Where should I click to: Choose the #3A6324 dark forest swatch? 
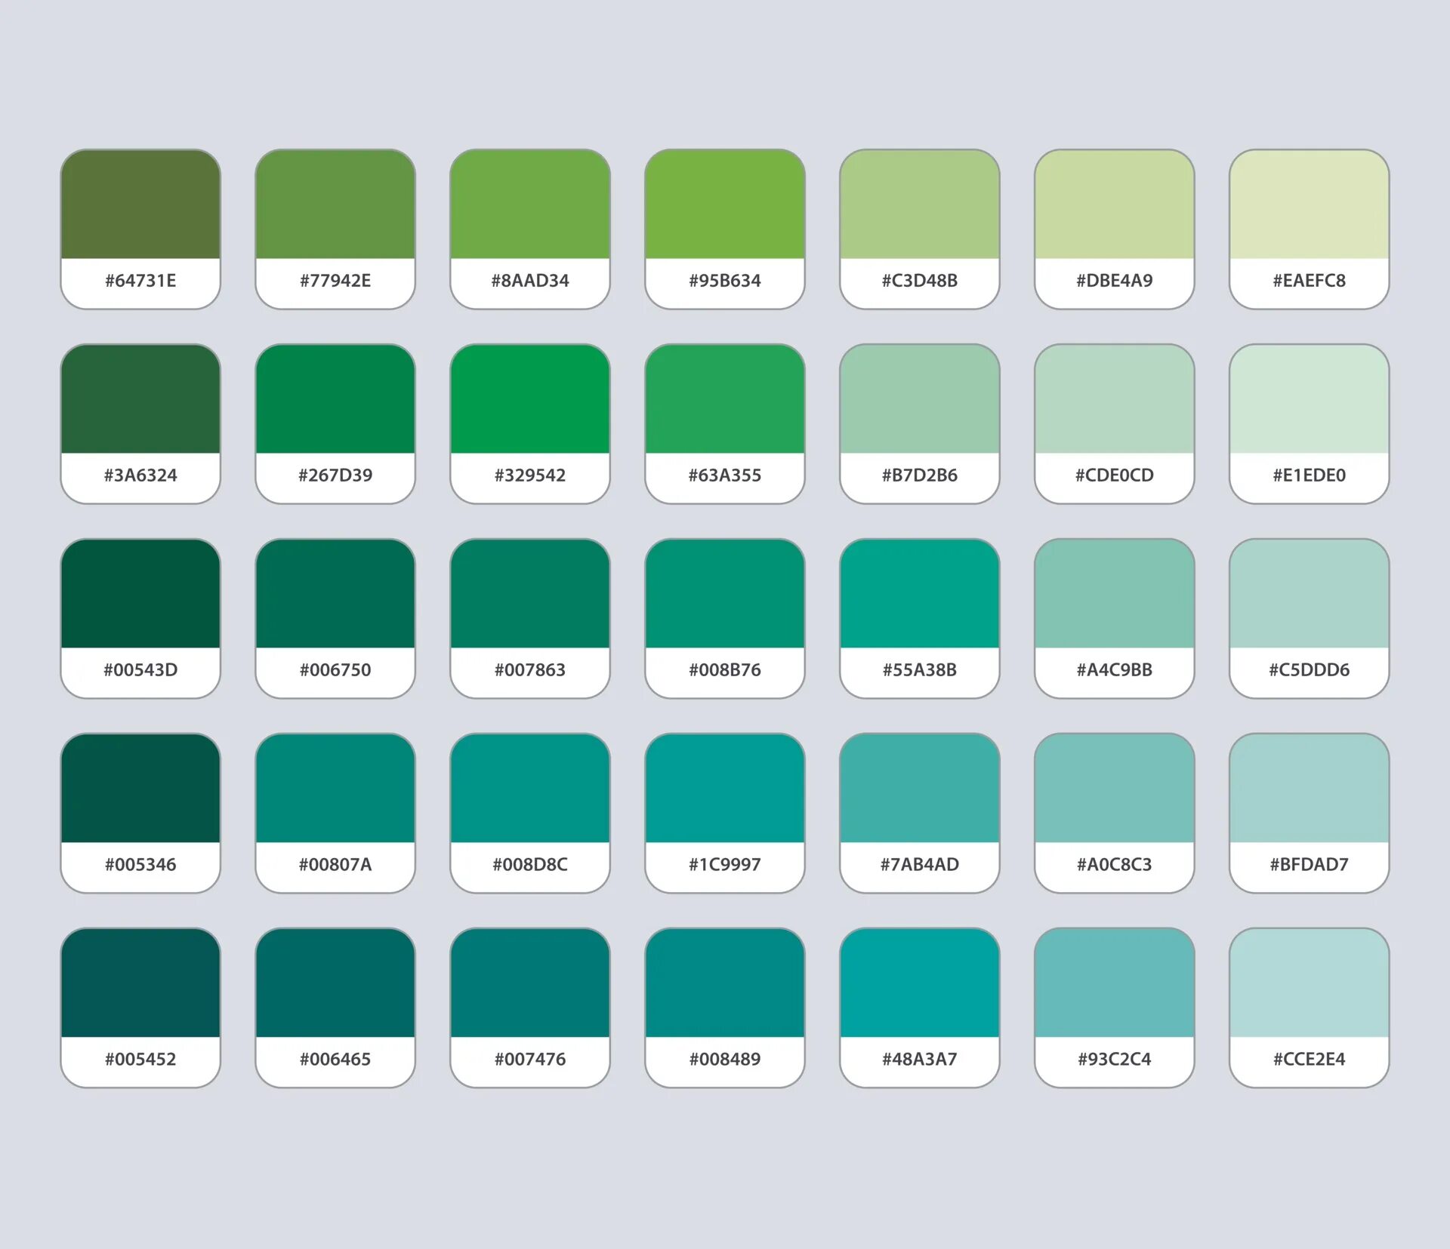point(140,399)
